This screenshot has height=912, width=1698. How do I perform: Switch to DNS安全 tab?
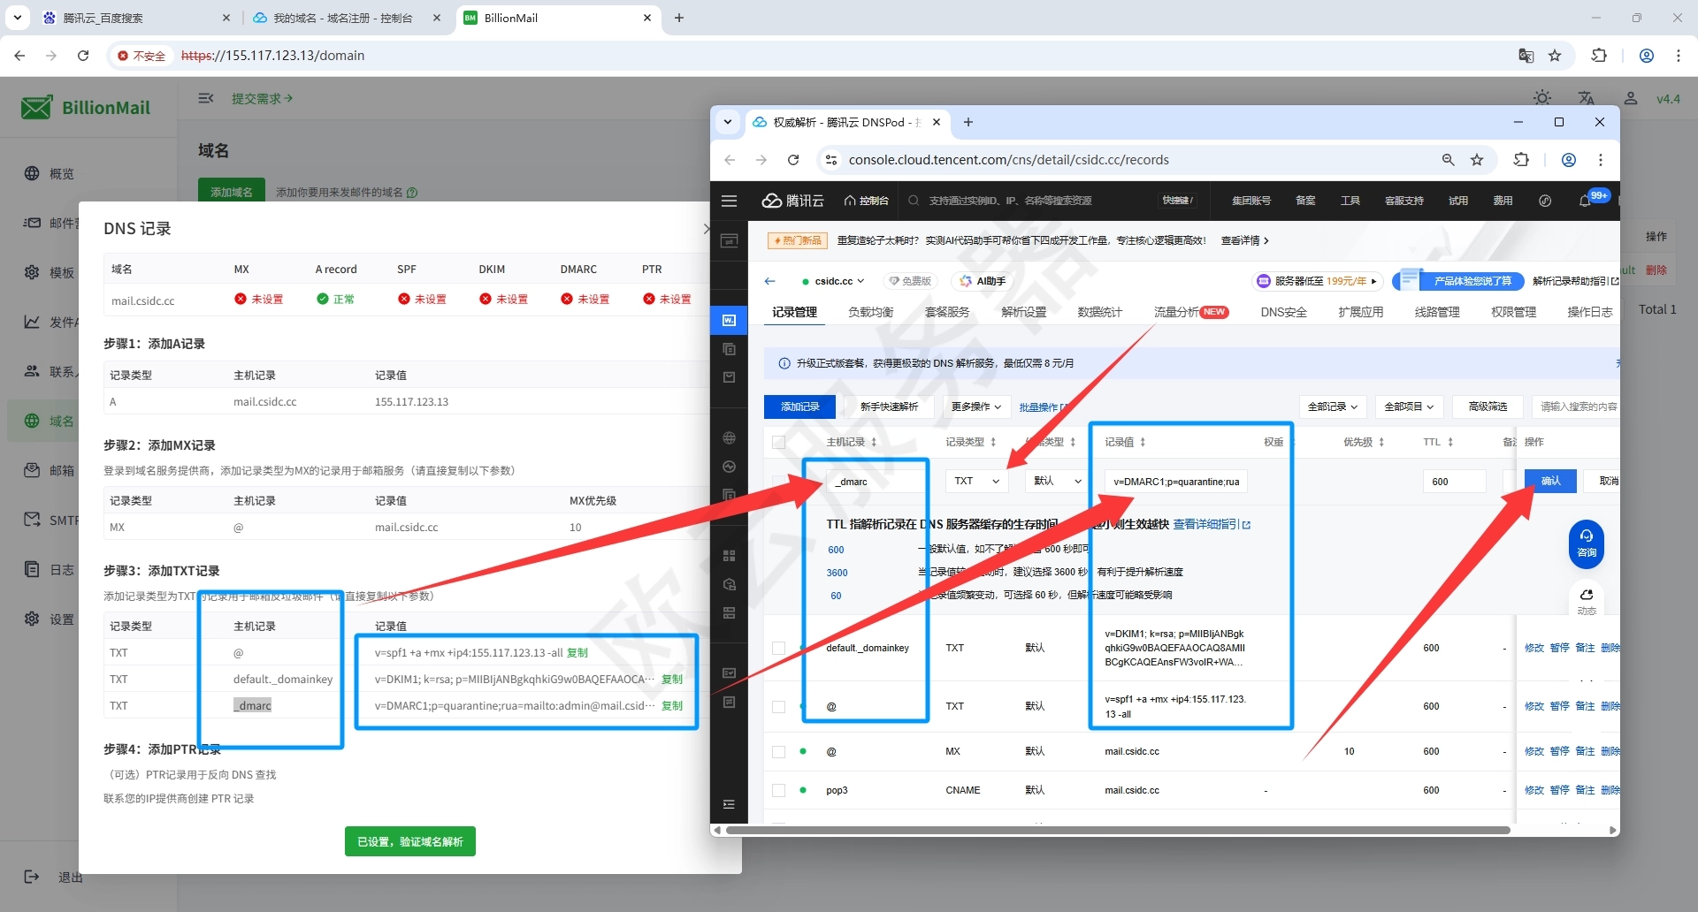click(1283, 312)
